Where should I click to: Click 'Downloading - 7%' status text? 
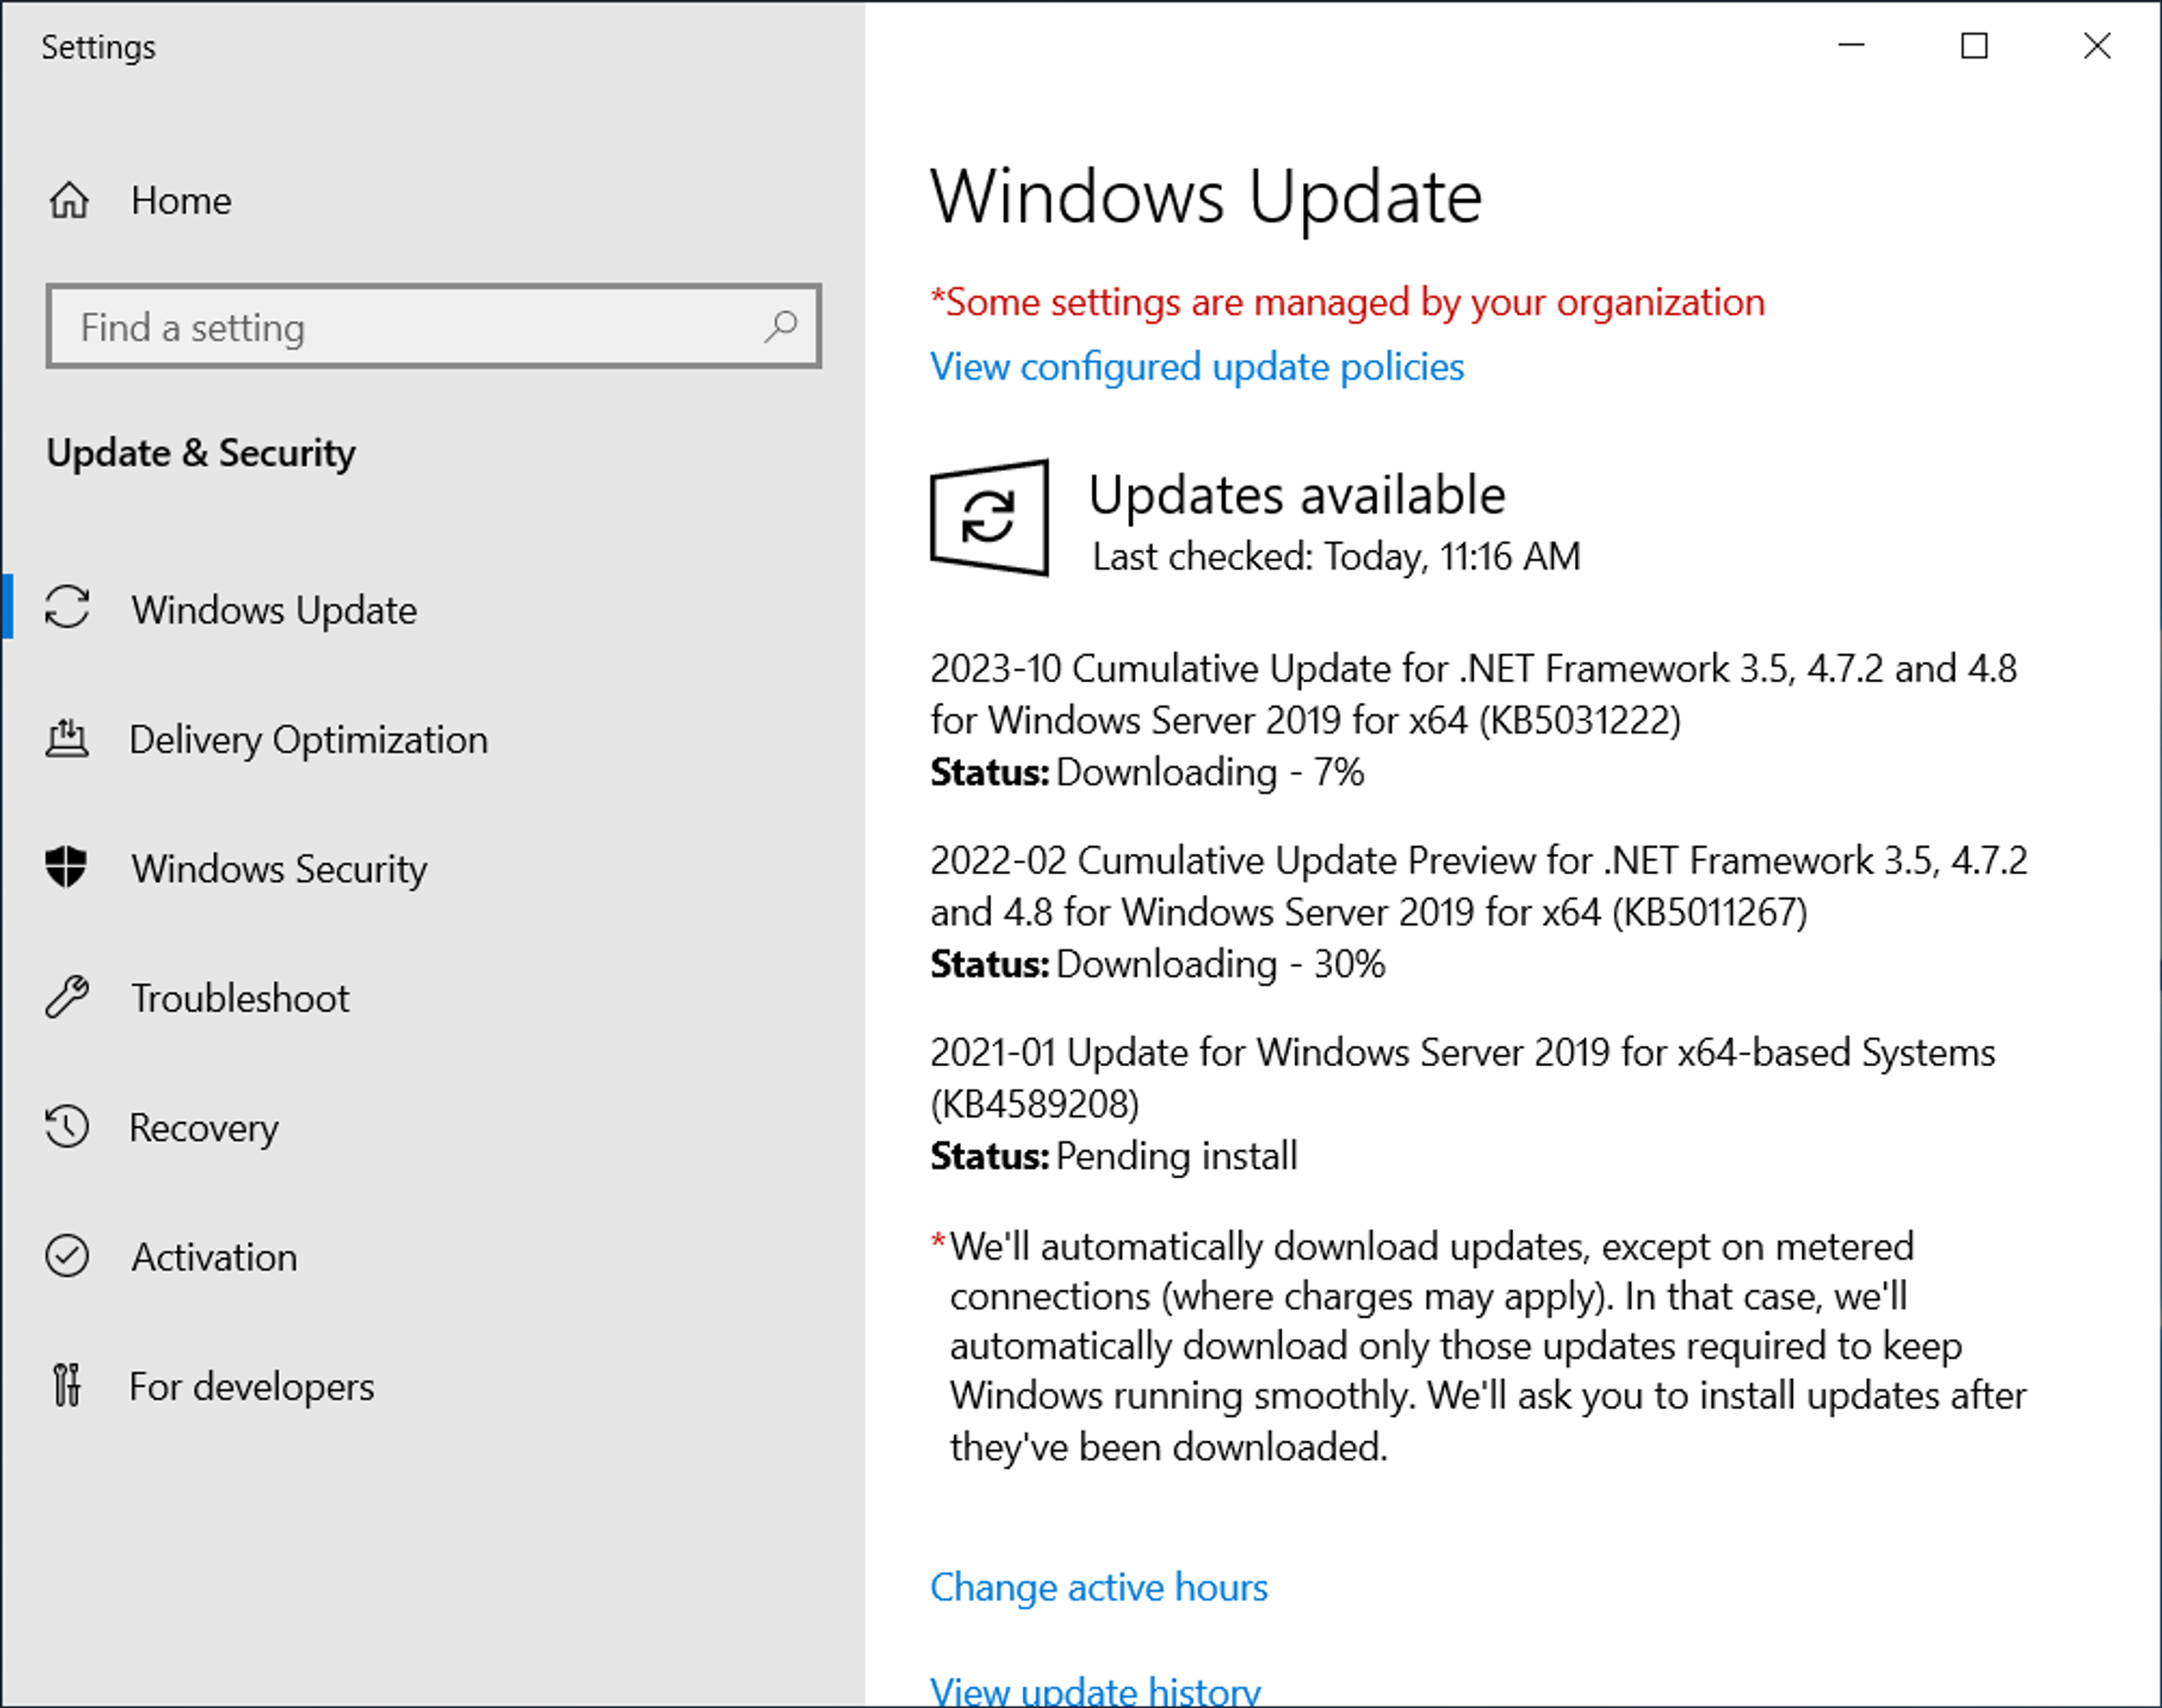[x=1210, y=772]
